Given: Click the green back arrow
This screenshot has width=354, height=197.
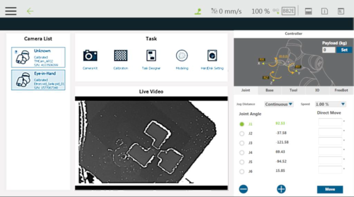Looking at the screenshot, I should [30, 11].
